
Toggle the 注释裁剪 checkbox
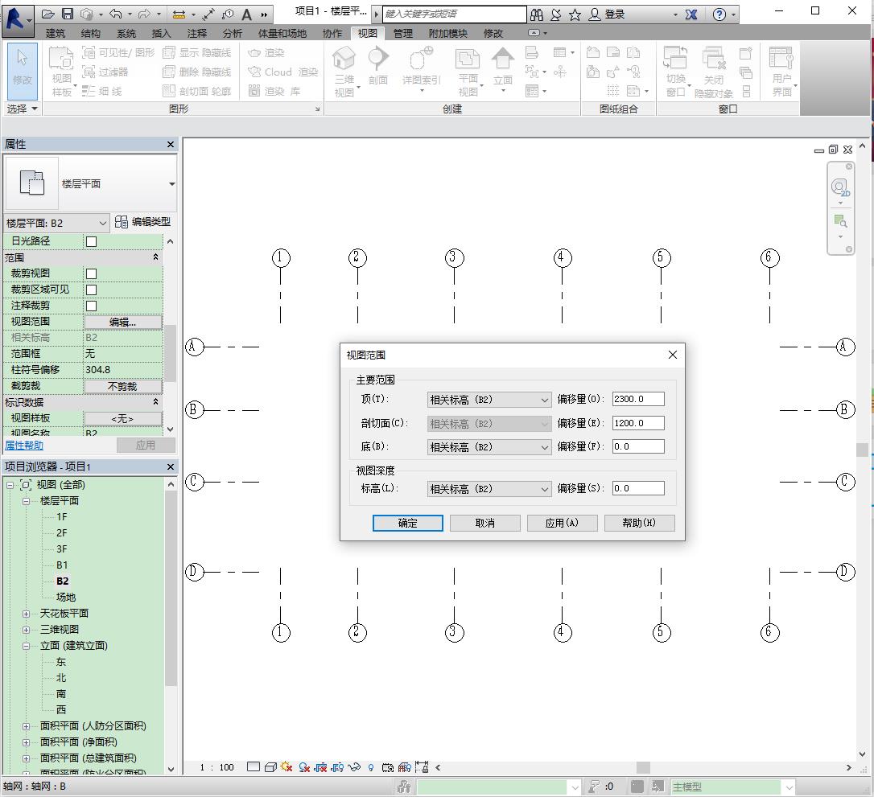pos(92,306)
